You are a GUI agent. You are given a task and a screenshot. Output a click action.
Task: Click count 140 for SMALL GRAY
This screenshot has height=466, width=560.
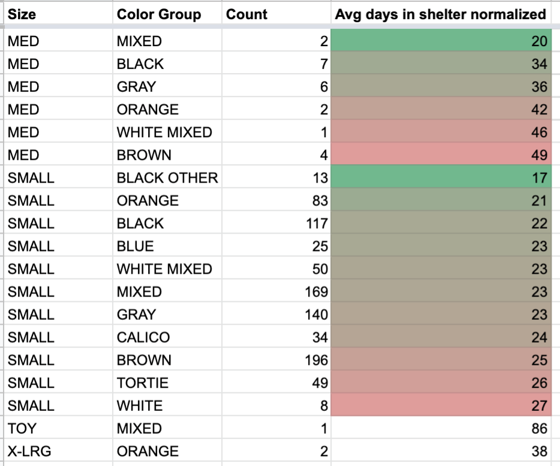tap(276, 314)
